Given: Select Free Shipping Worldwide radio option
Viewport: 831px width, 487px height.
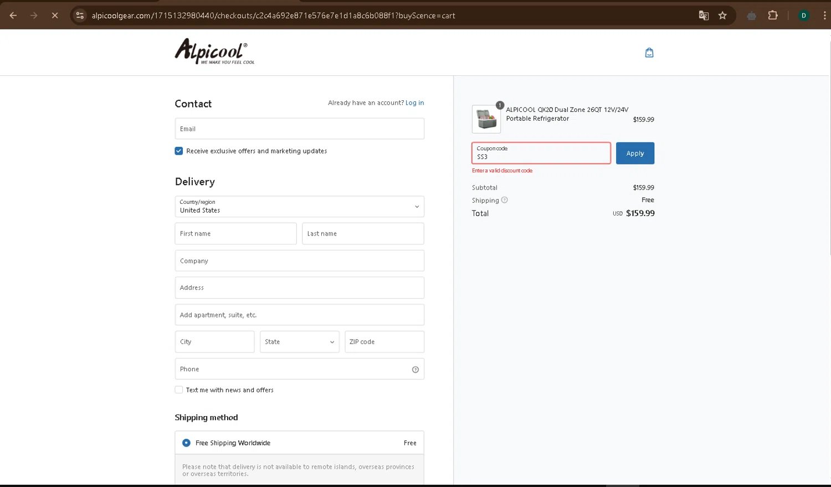Looking at the screenshot, I should [x=186, y=443].
